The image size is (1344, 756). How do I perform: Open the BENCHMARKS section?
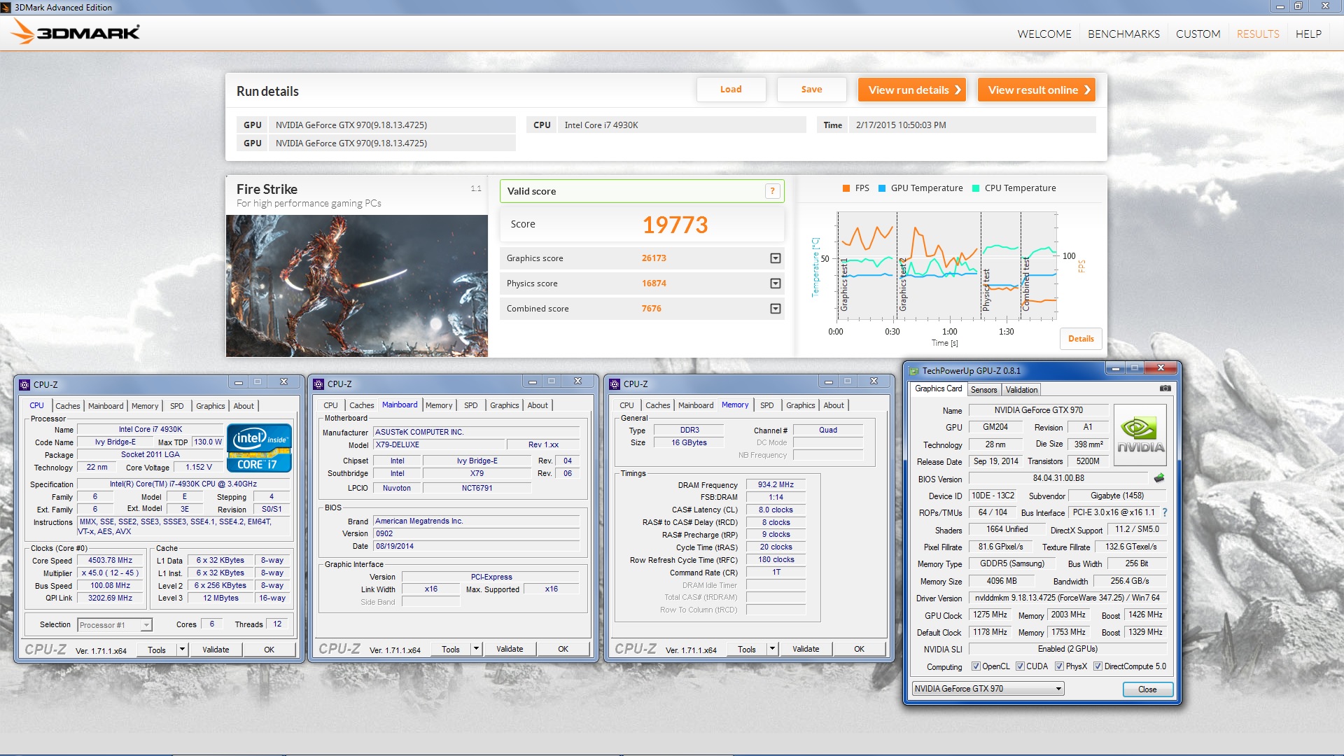1123,34
